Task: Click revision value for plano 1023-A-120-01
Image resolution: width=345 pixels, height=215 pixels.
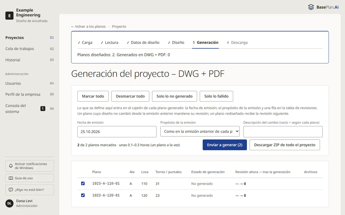Action: pyautogui.click(x=241, y=196)
